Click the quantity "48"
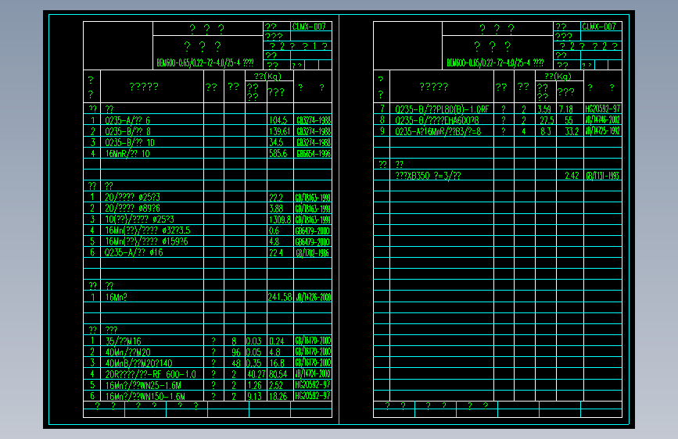Image resolution: width=678 pixels, height=439 pixels. 235,363
